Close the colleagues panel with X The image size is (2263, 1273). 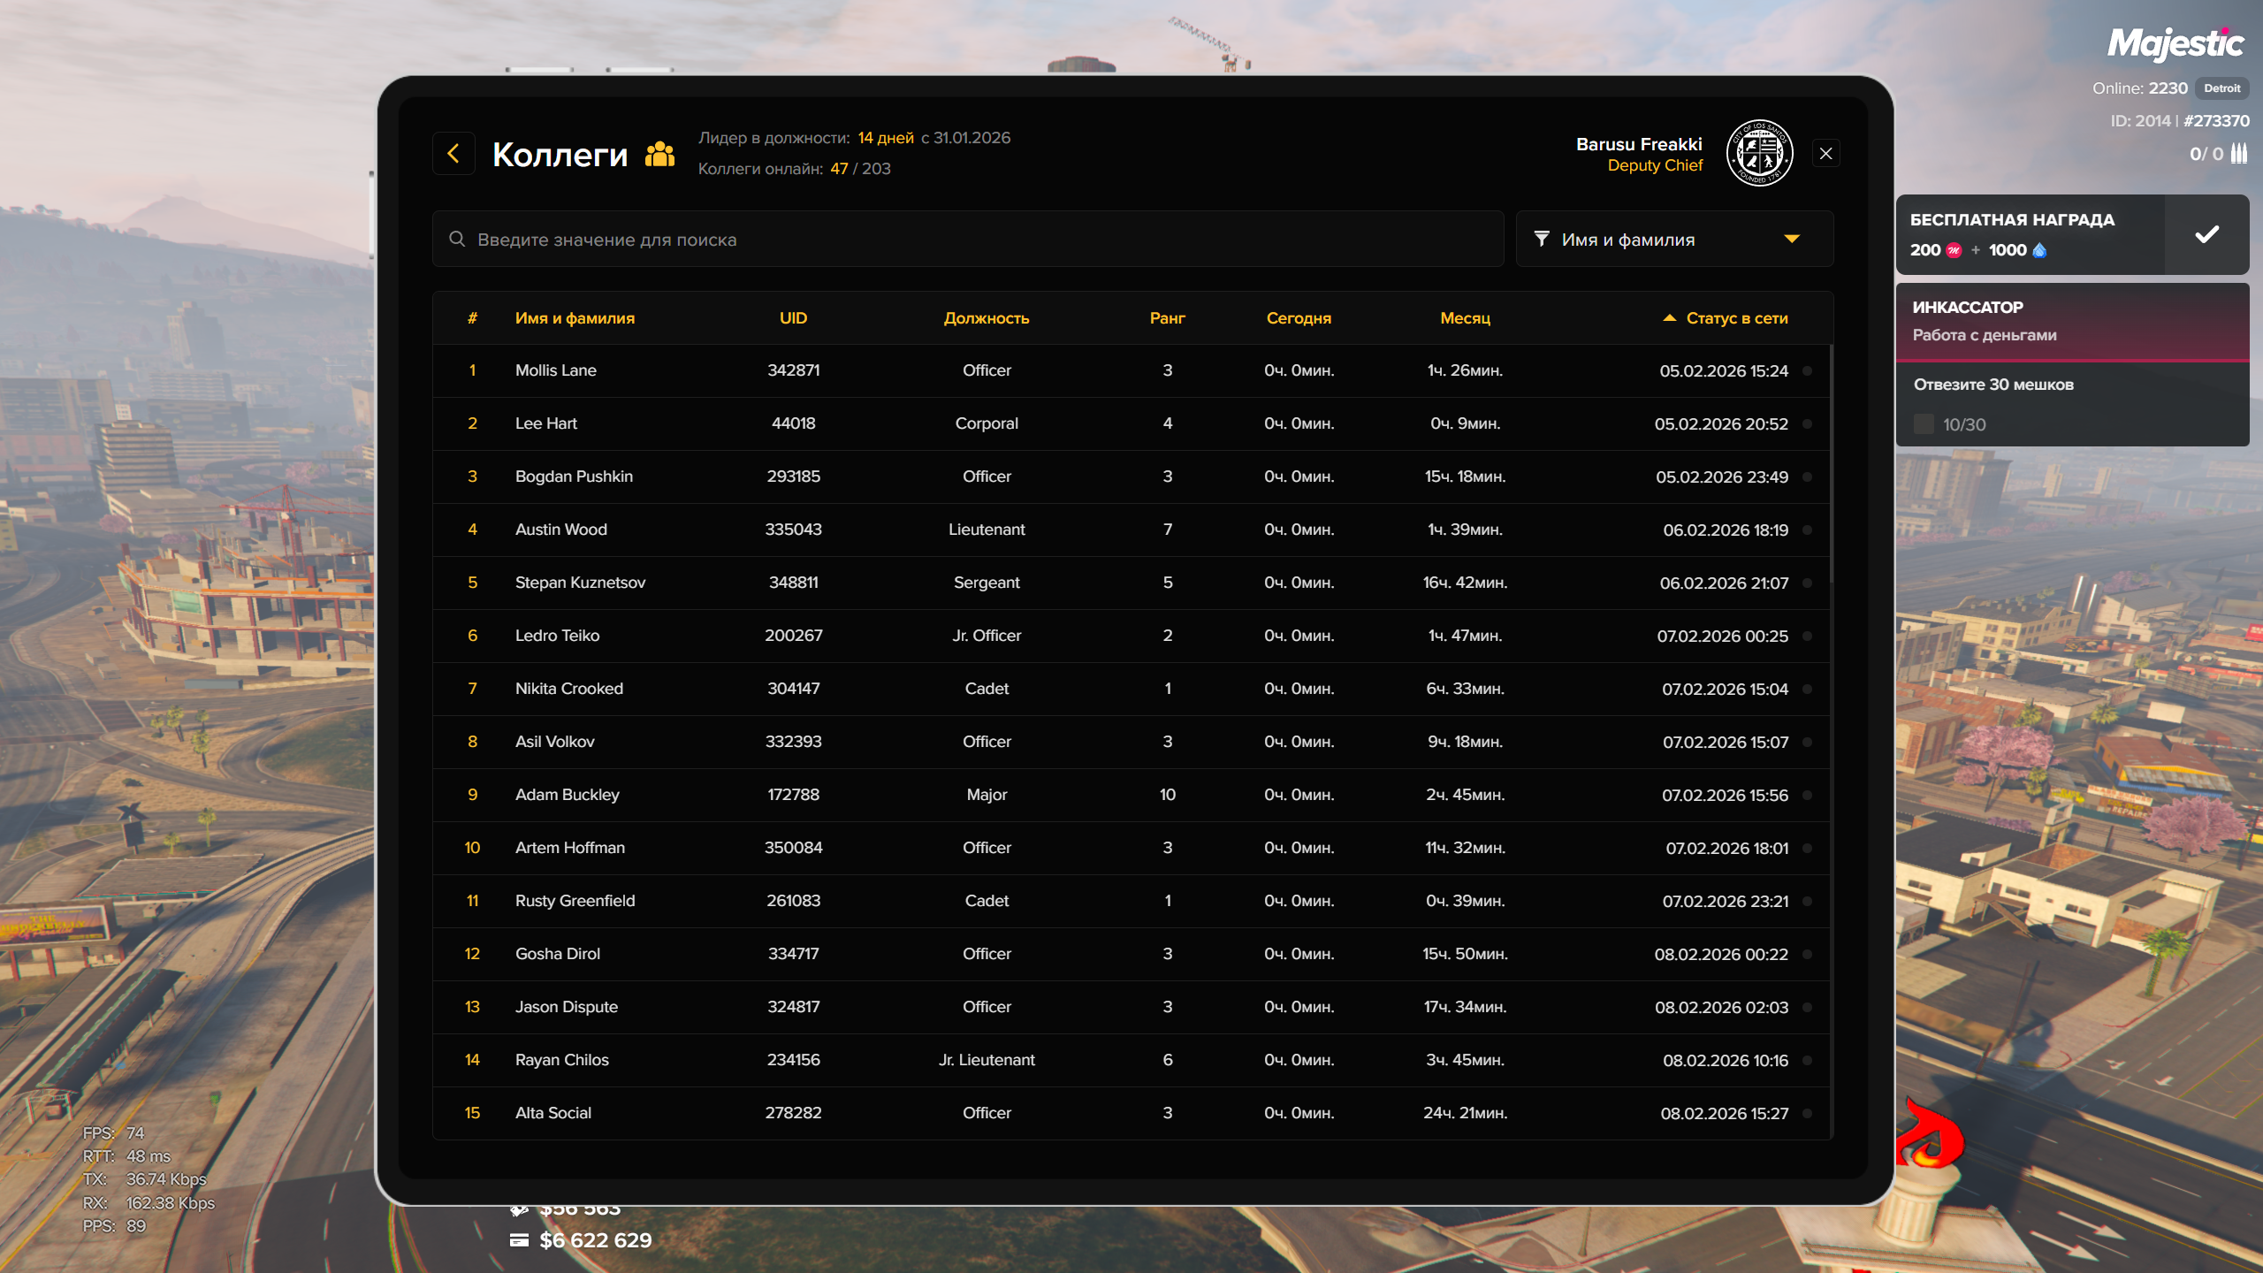[1826, 154]
